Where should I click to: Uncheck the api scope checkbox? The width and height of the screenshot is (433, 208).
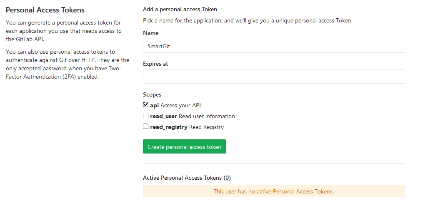146,105
